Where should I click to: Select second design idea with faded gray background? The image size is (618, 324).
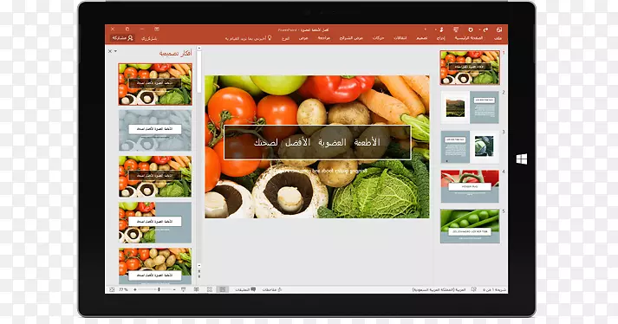pyautogui.click(x=155, y=131)
